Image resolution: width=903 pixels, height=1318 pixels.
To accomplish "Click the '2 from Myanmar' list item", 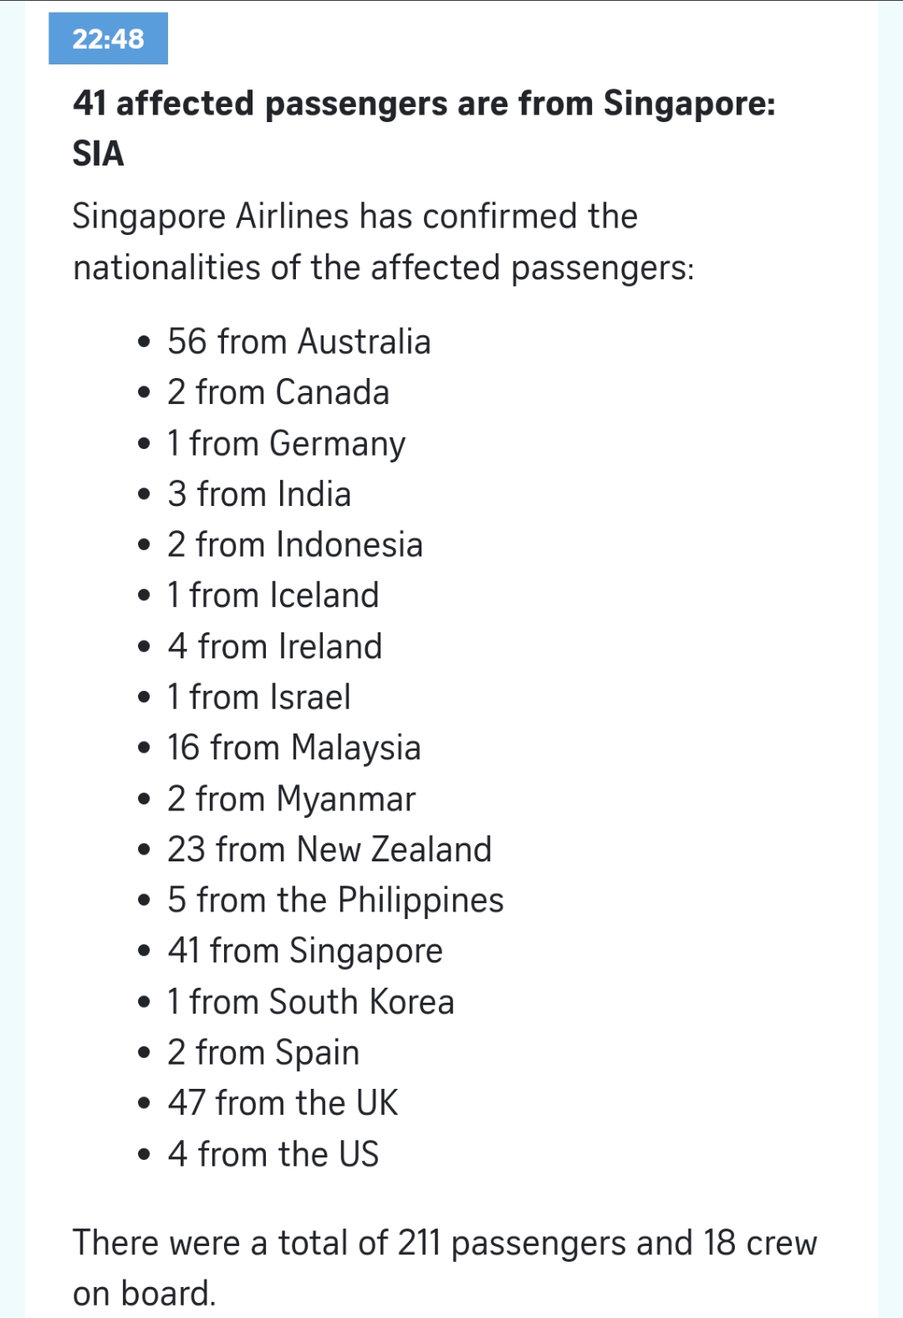I will (x=291, y=799).
